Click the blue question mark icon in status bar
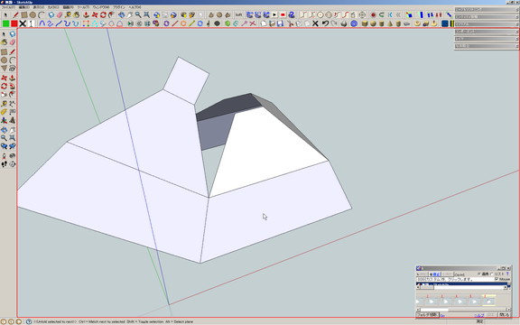520x325 pixels. (x=29, y=321)
